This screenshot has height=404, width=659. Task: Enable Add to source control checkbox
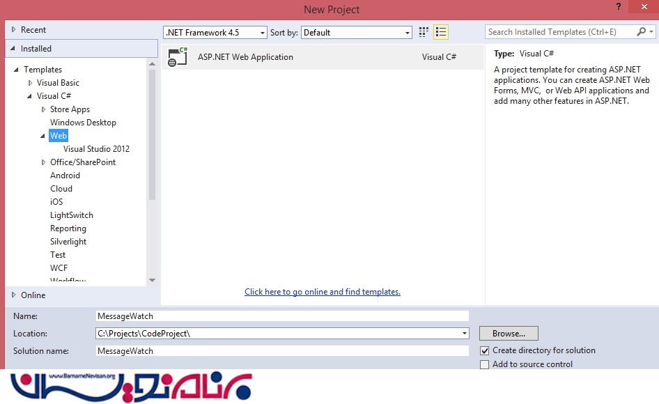(485, 364)
